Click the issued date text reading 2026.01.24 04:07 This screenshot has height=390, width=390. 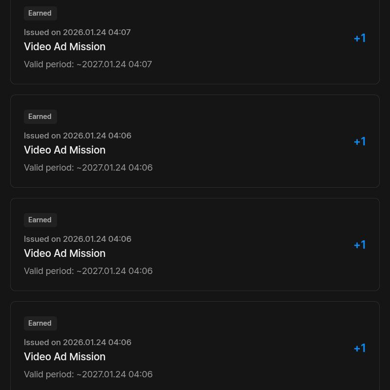coord(78,33)
